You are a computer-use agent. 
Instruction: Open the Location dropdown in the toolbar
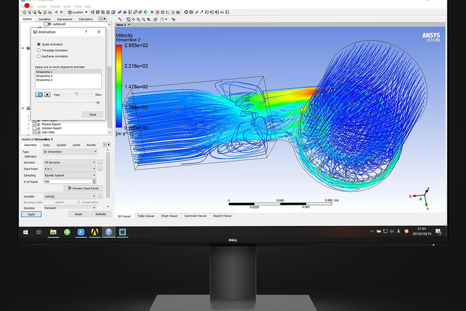(x=78, y=12)
